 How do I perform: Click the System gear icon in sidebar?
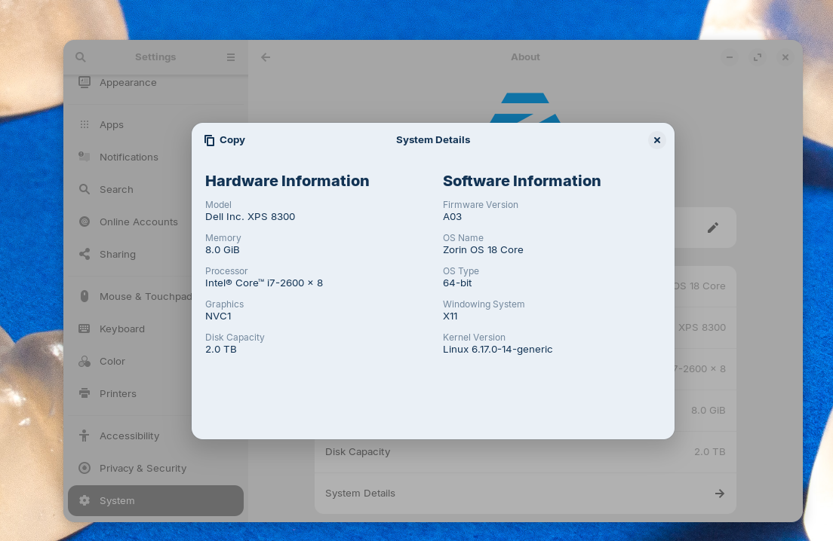click(85, 500)
